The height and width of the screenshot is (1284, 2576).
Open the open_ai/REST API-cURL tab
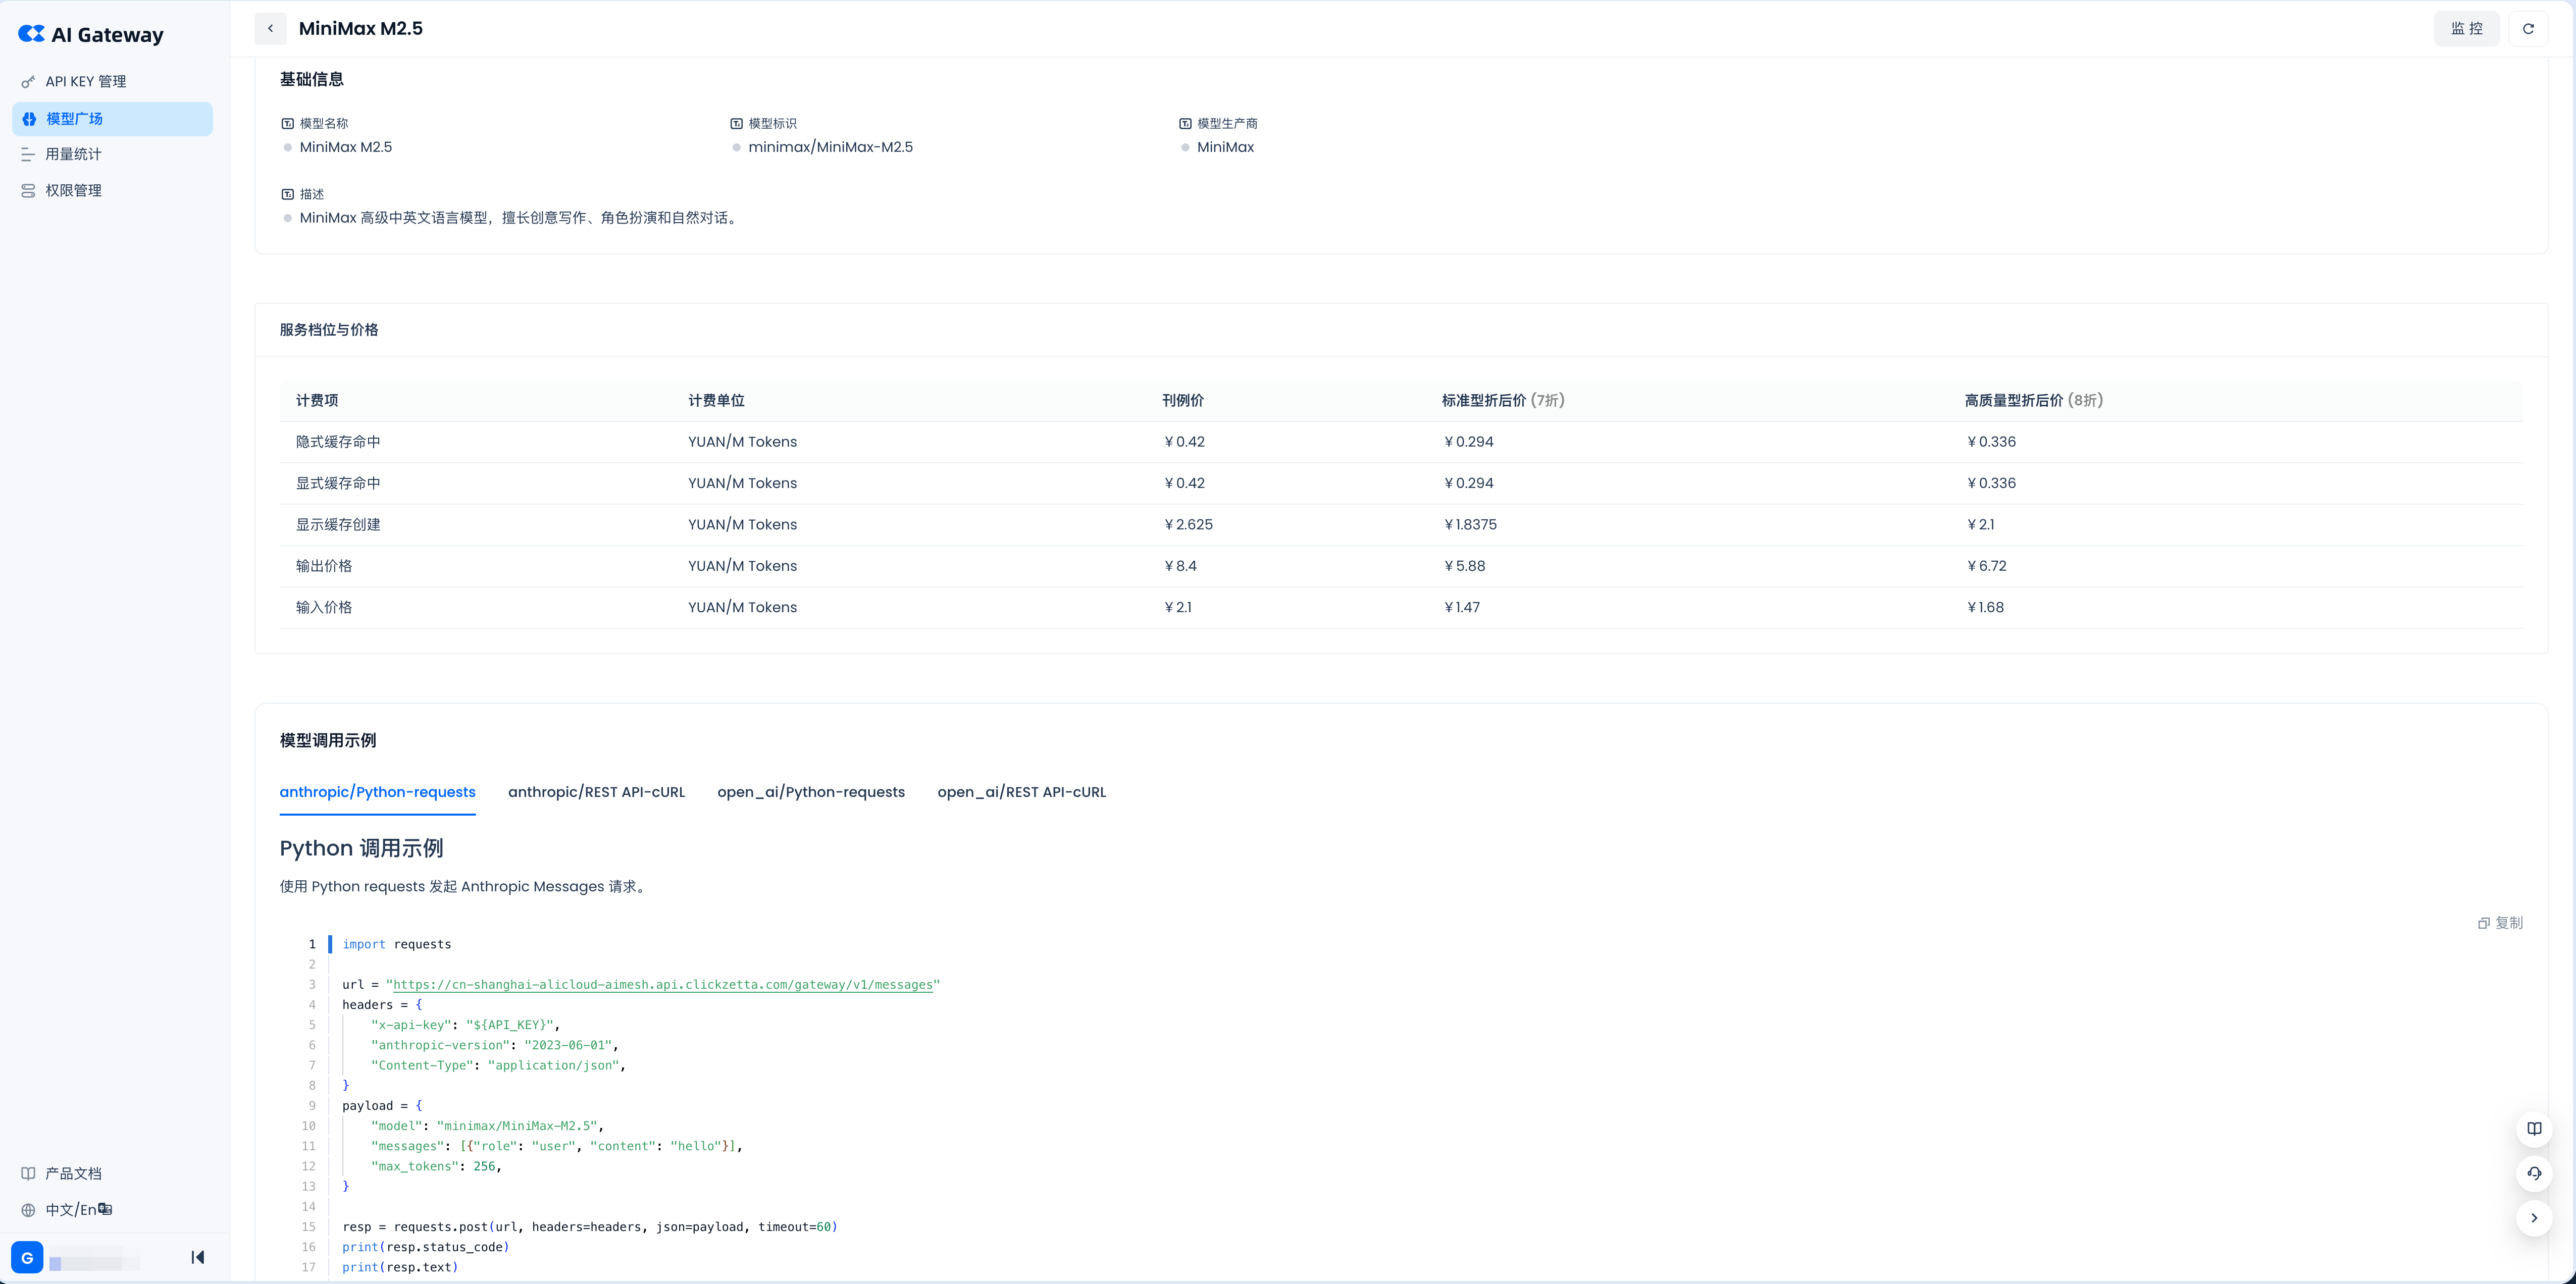coord(1022,792)
